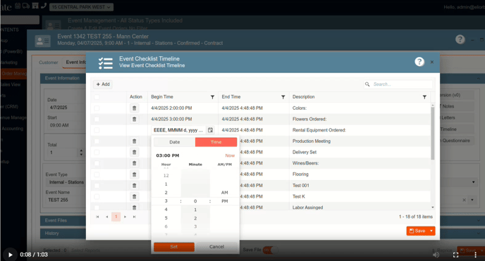The image size is (485, 261).
Task: Delete the Flooring row
Action: tap(134, 174)
